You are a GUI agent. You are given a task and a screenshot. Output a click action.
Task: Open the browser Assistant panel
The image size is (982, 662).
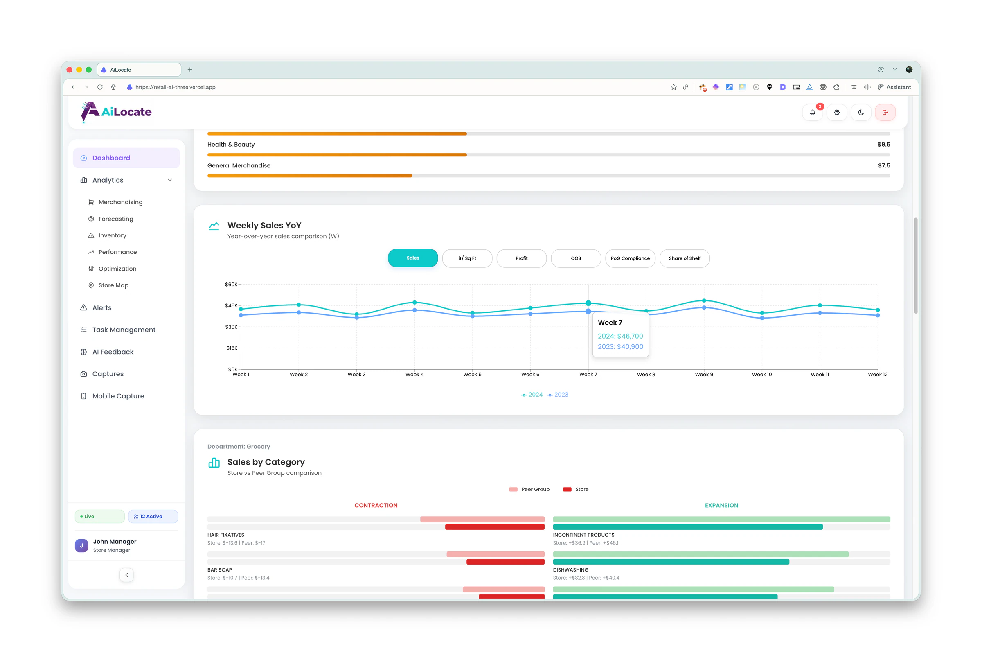pyautogui.click(x=894, y=87)
